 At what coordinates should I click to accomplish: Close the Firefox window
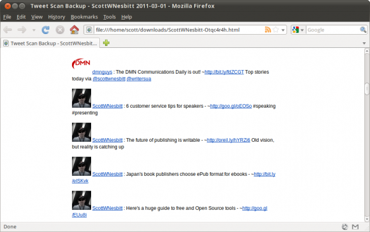pos(8,6)
